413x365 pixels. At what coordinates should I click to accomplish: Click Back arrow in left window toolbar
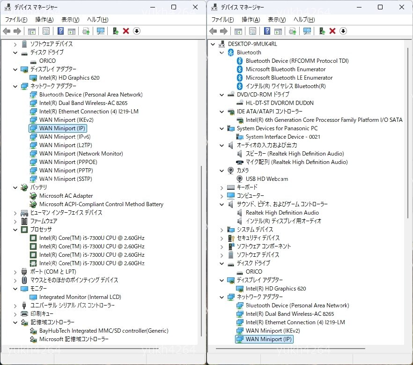[7, 31]
